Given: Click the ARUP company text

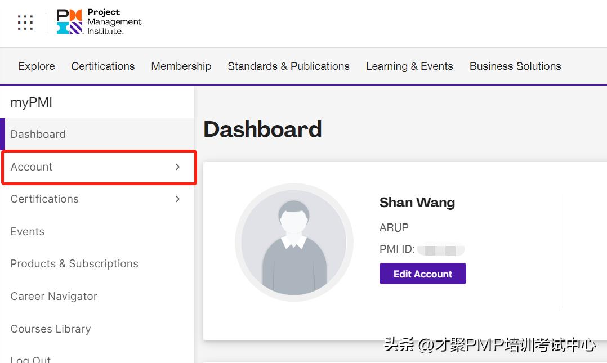Looking at the screenshot, I should pyautogui.click(x=394, y=227).
